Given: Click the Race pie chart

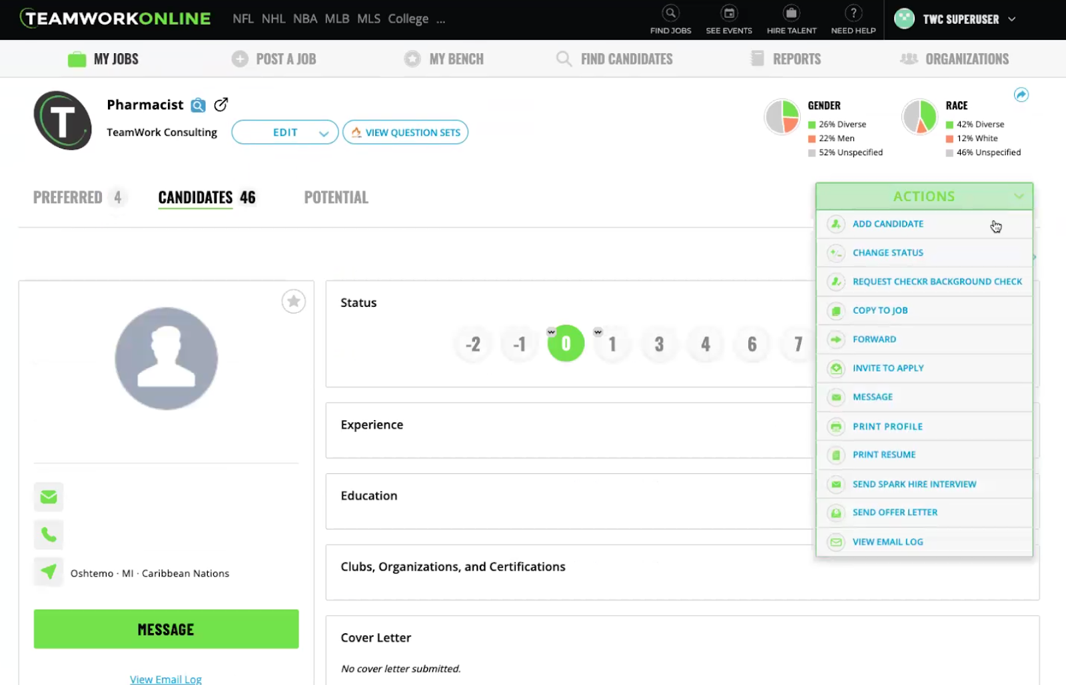Looking at the screenshot, I should 919,117.
